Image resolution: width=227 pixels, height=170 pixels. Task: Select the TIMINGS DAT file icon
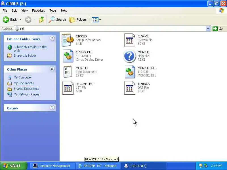[x=130, y=88]
